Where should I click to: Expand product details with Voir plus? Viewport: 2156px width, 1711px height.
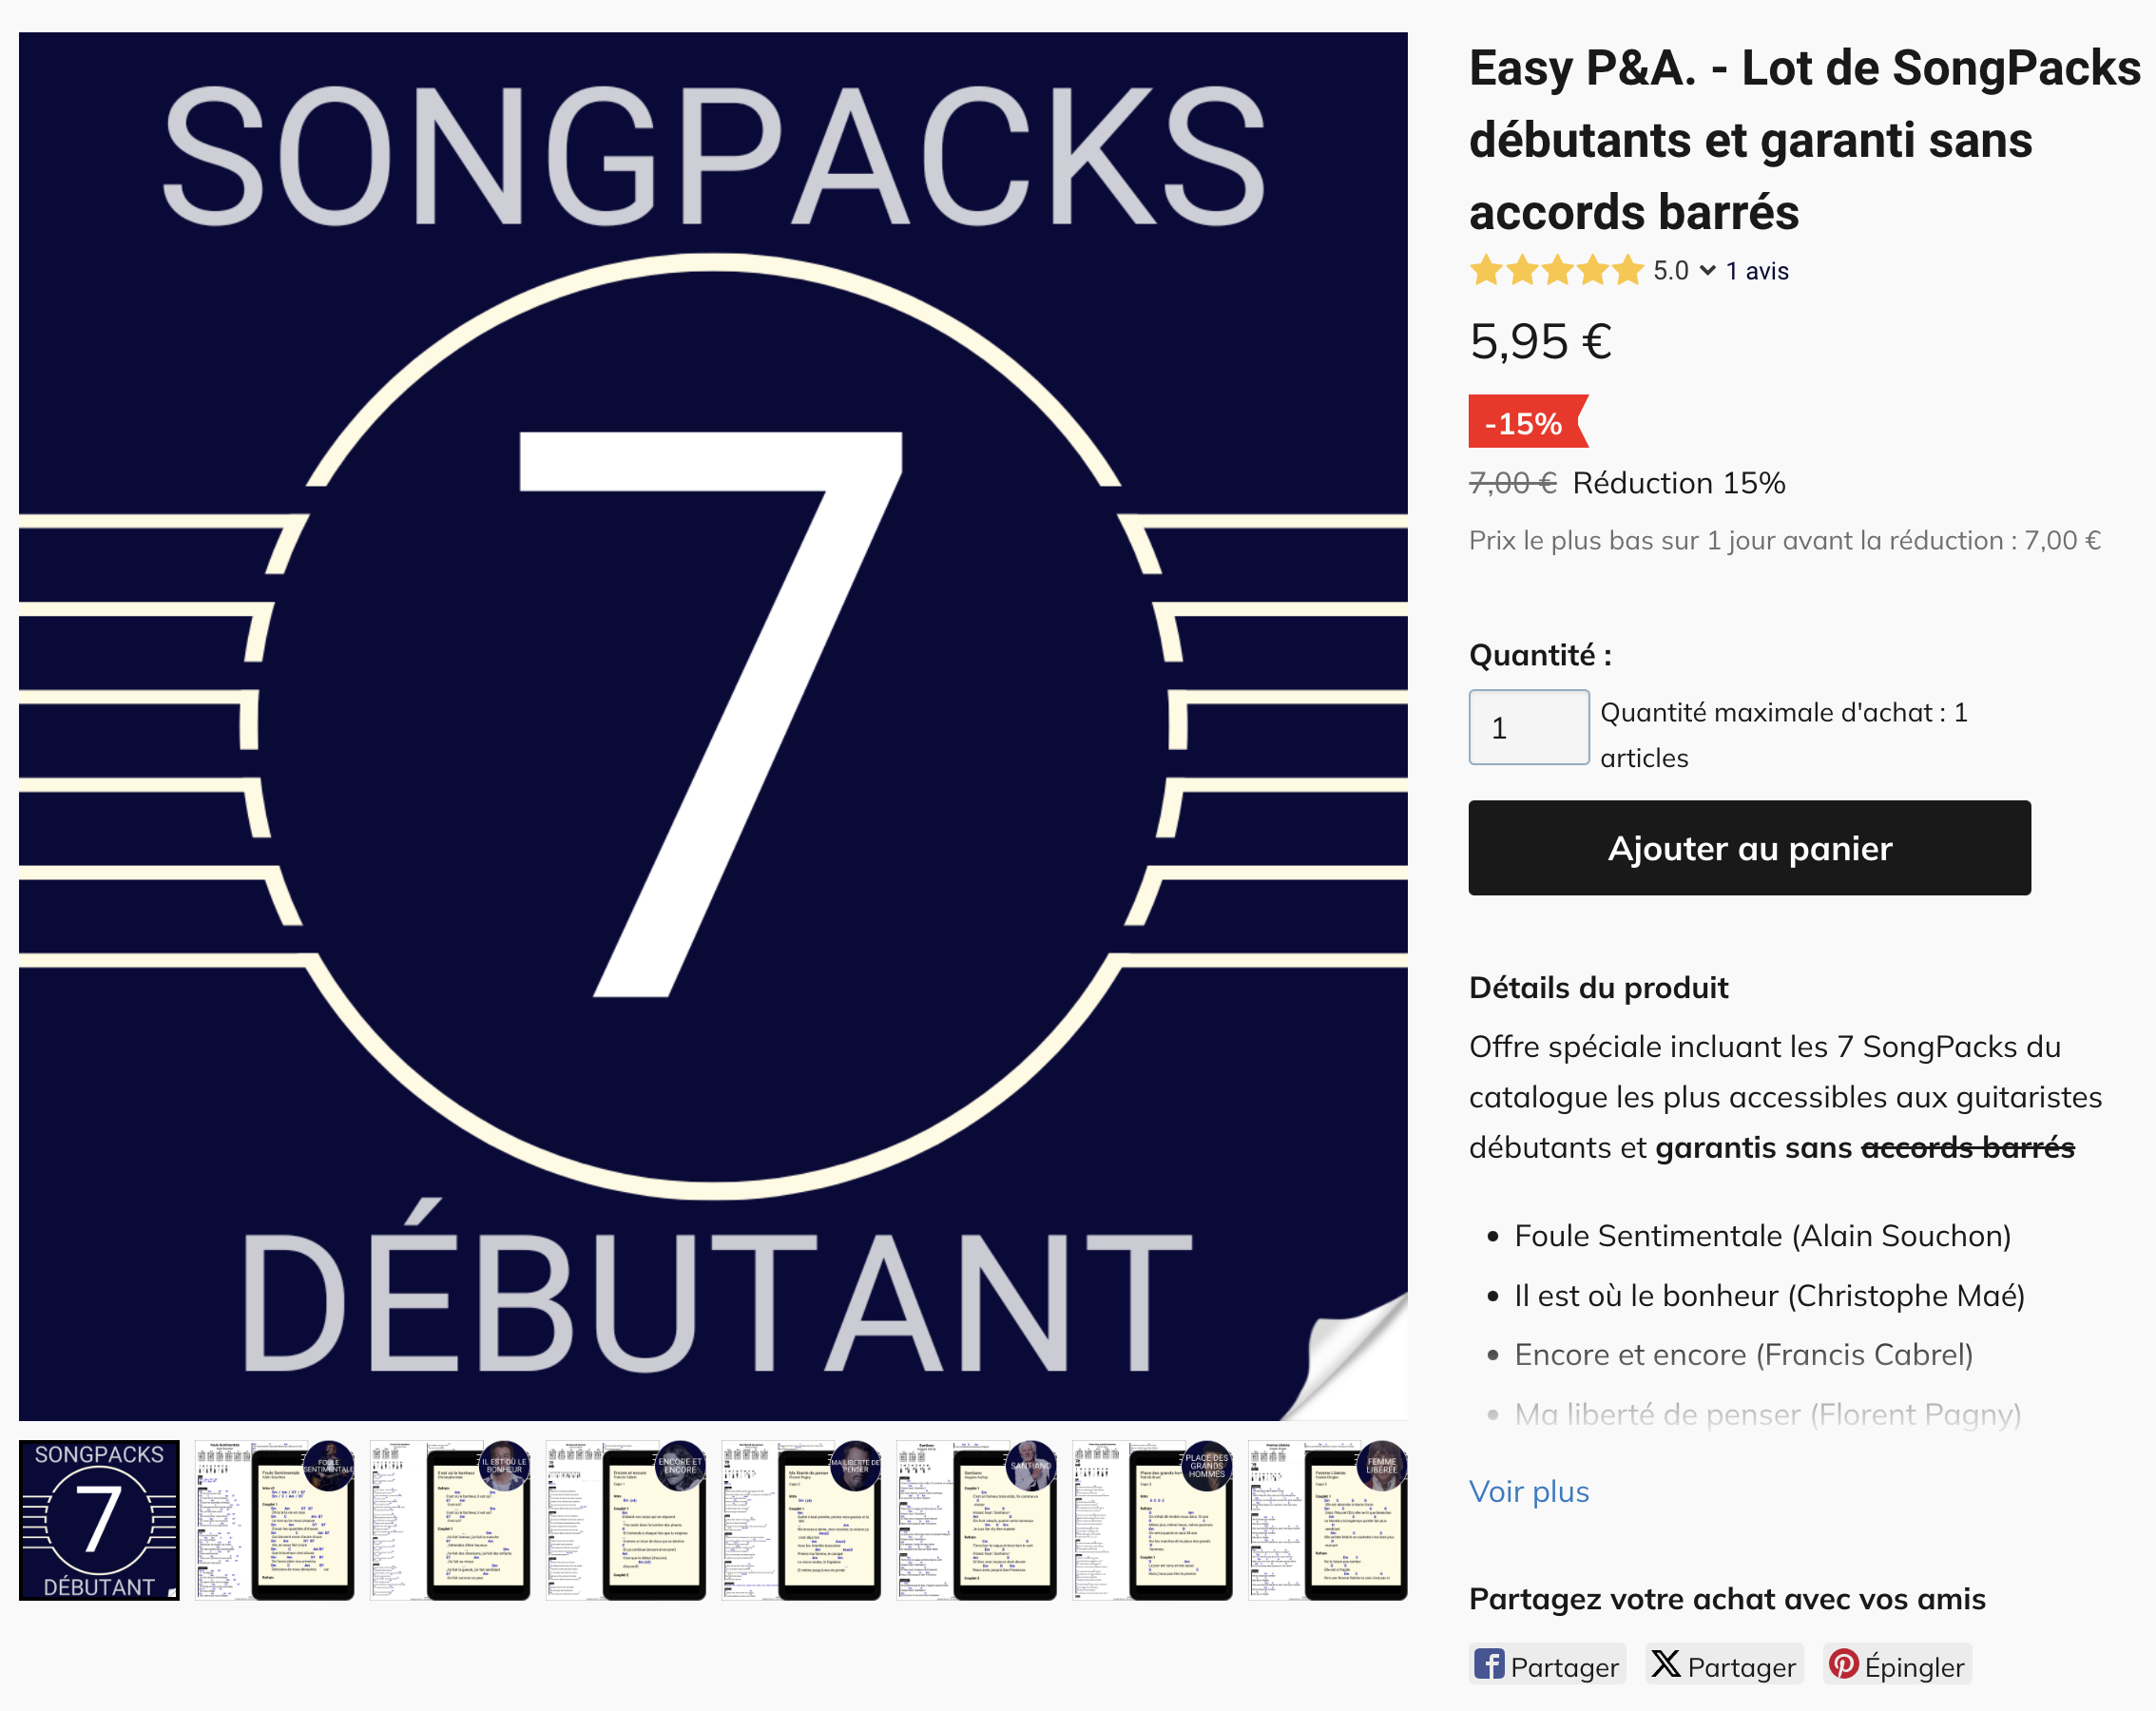[x=1529, y=1491]
